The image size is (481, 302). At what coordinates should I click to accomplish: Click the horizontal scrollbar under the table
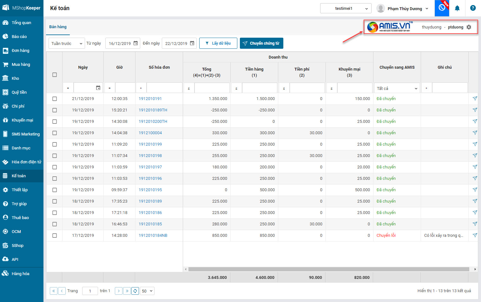pyautogui.click(x=328, y=269)
